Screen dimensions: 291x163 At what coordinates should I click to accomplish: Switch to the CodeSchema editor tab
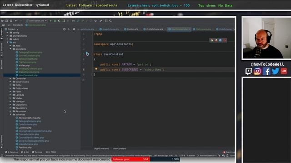click(224, 29)
